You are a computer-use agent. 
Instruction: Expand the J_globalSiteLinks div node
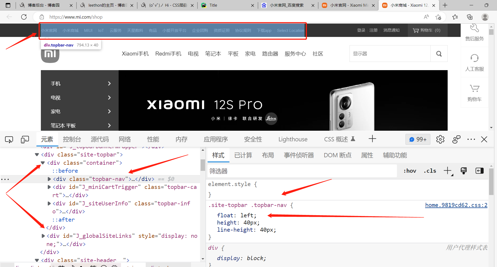coord(43,236)
